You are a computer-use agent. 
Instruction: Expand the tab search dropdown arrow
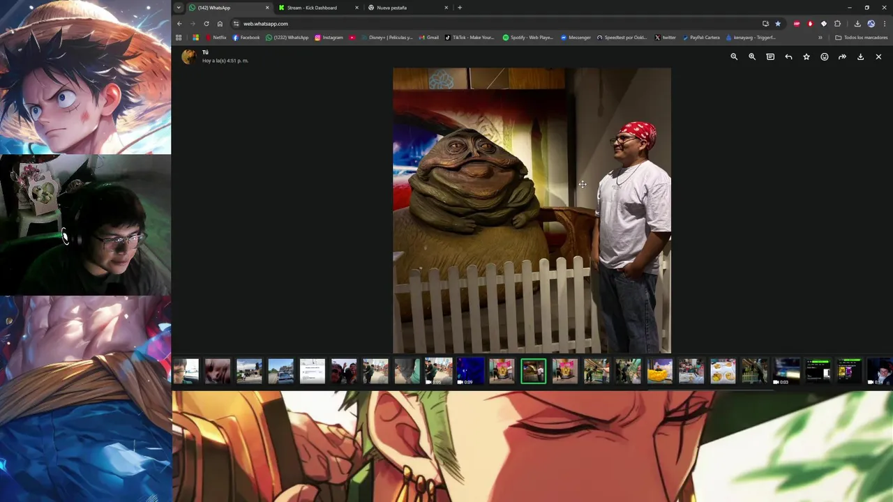179,8
